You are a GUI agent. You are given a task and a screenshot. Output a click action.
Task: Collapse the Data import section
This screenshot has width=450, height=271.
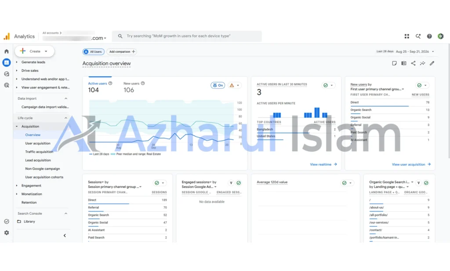66,99
